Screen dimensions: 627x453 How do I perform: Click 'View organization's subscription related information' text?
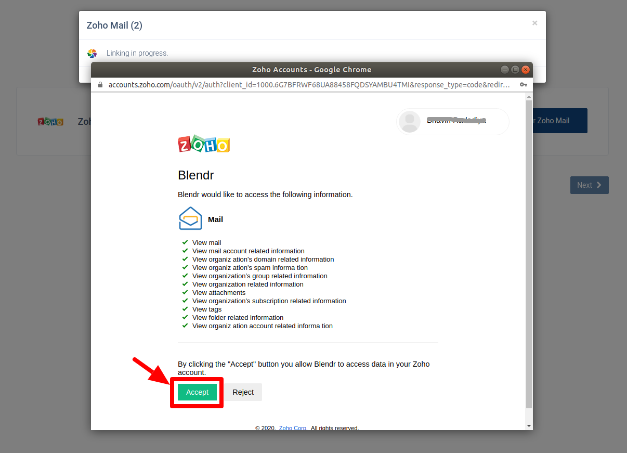269,301
